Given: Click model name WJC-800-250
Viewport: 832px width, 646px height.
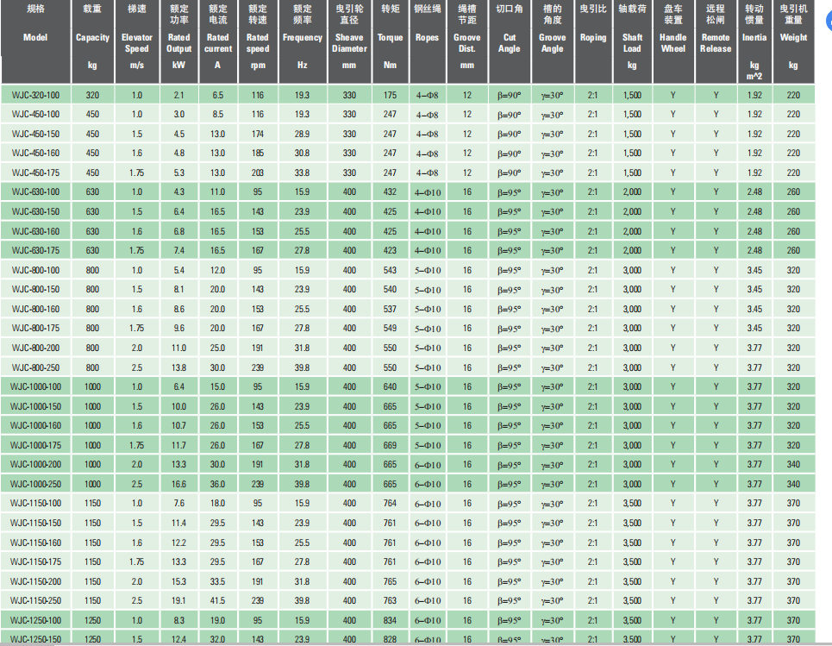Looking at the screenshot, I should coord(35,367).
